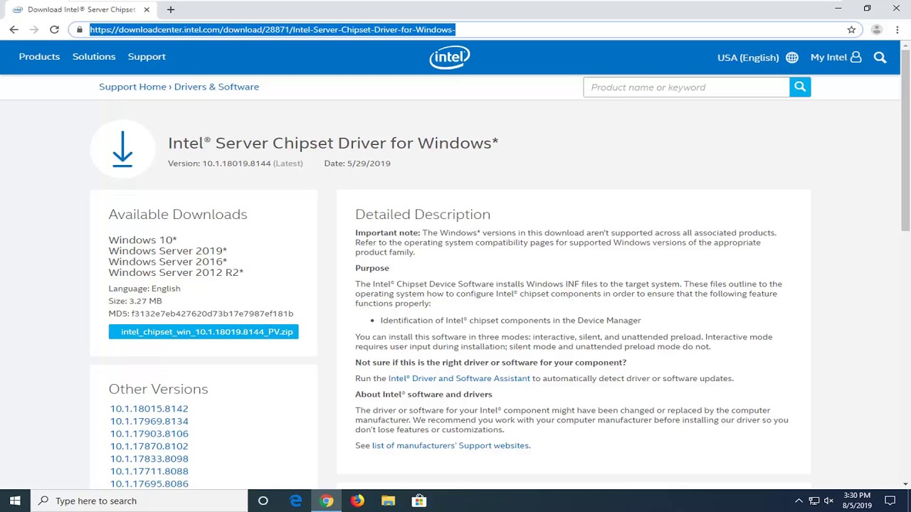Go to Support Home breadcrumb
Image resolution: width=911 pixels, height=512 pixels.
(132, 87)
